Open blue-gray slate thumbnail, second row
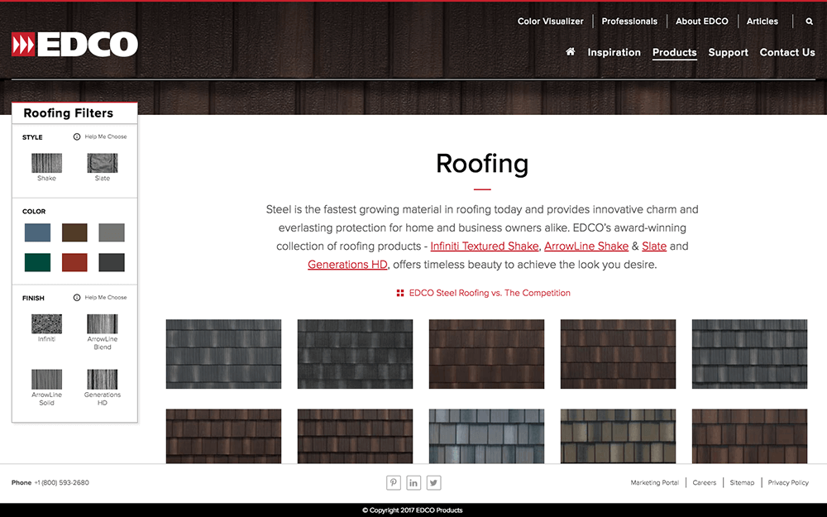The width and height of the screenshot is (827, 517). [486, 436]
